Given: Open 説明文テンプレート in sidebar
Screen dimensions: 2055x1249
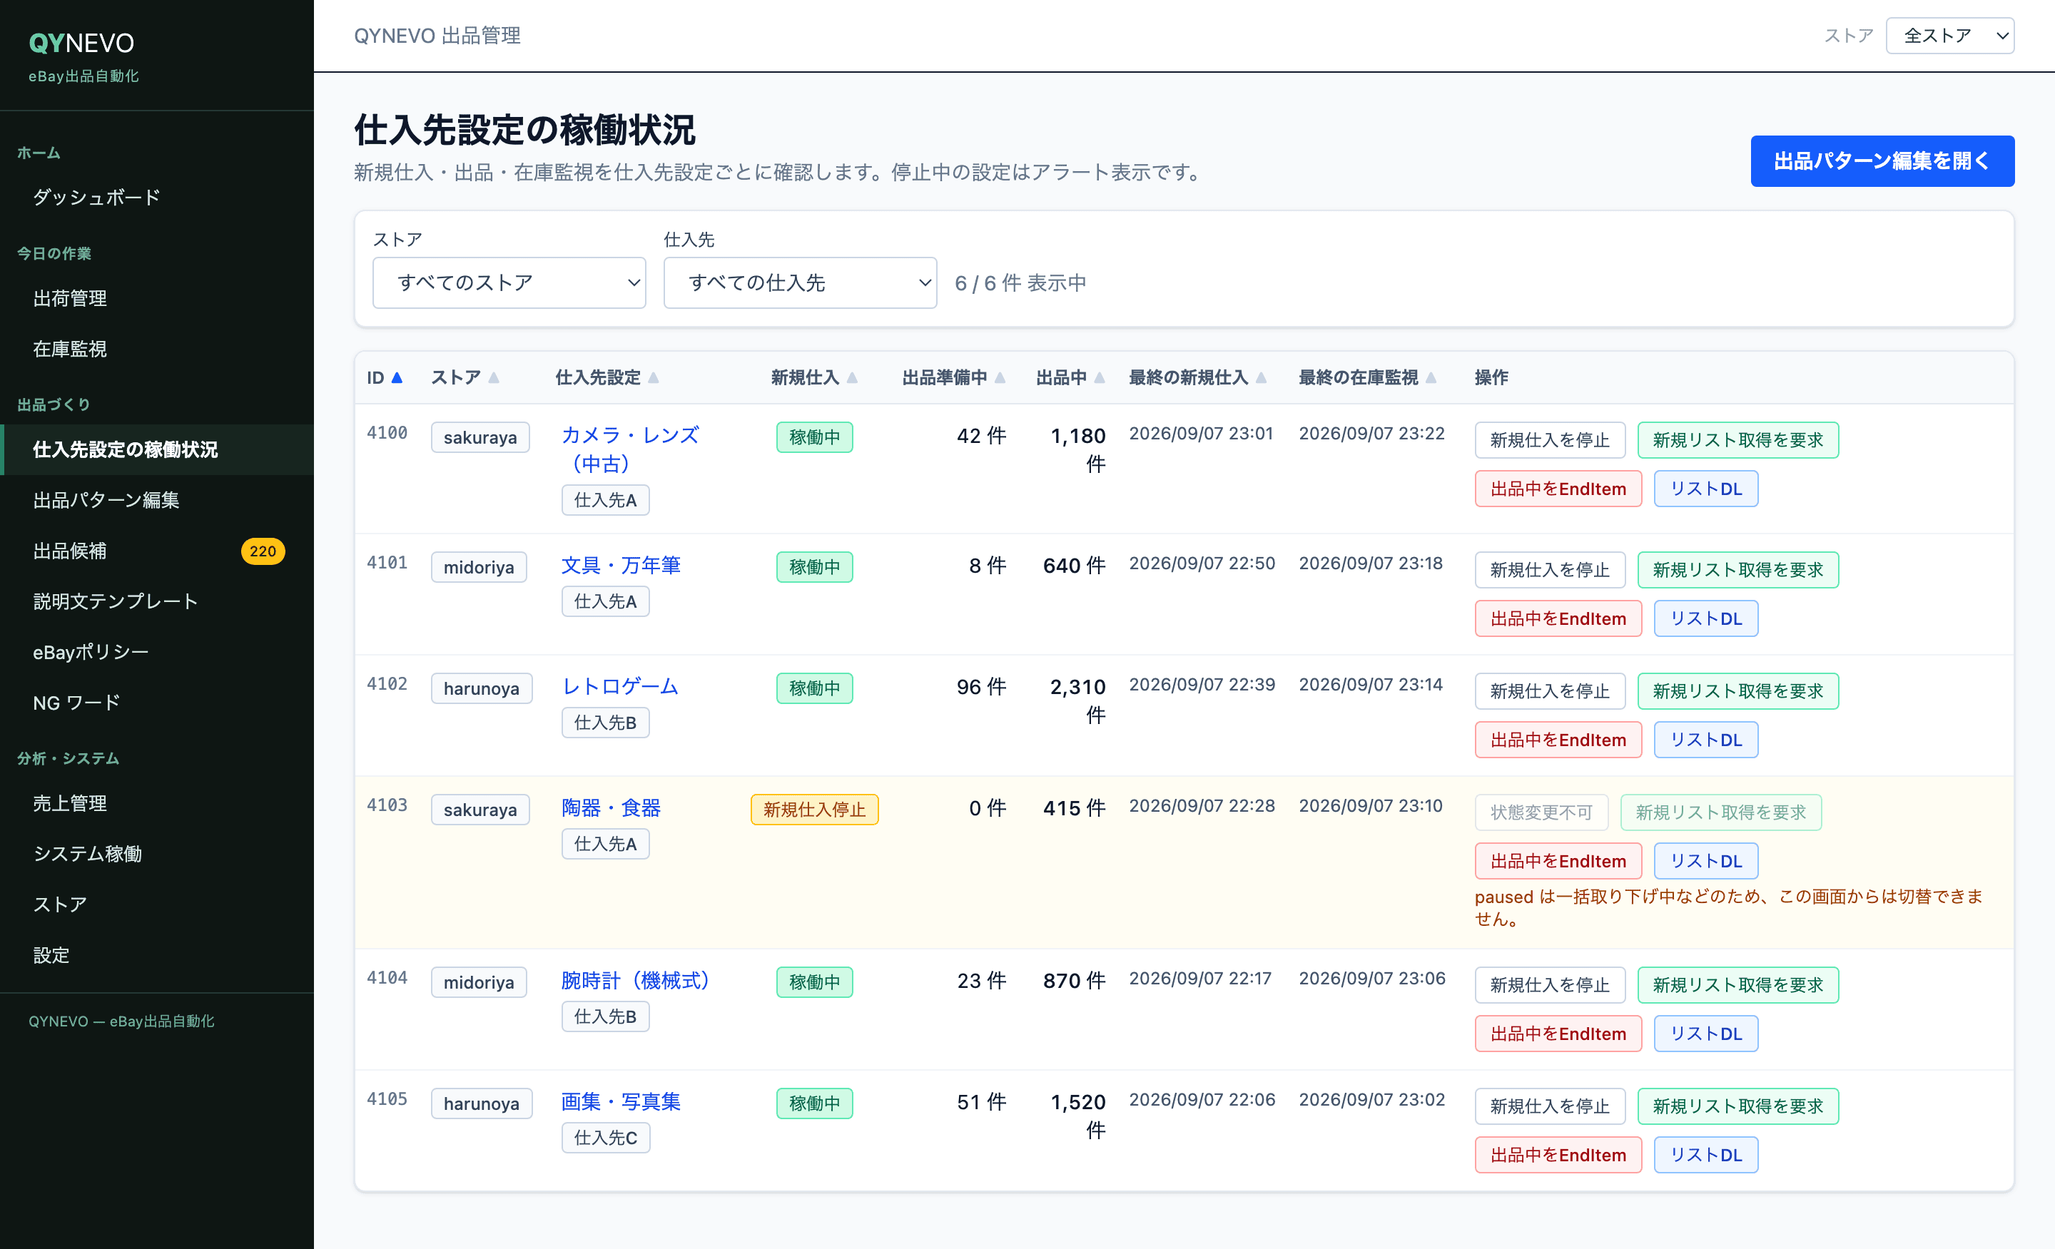Looking at the screenshot, I should coord(157,601).
